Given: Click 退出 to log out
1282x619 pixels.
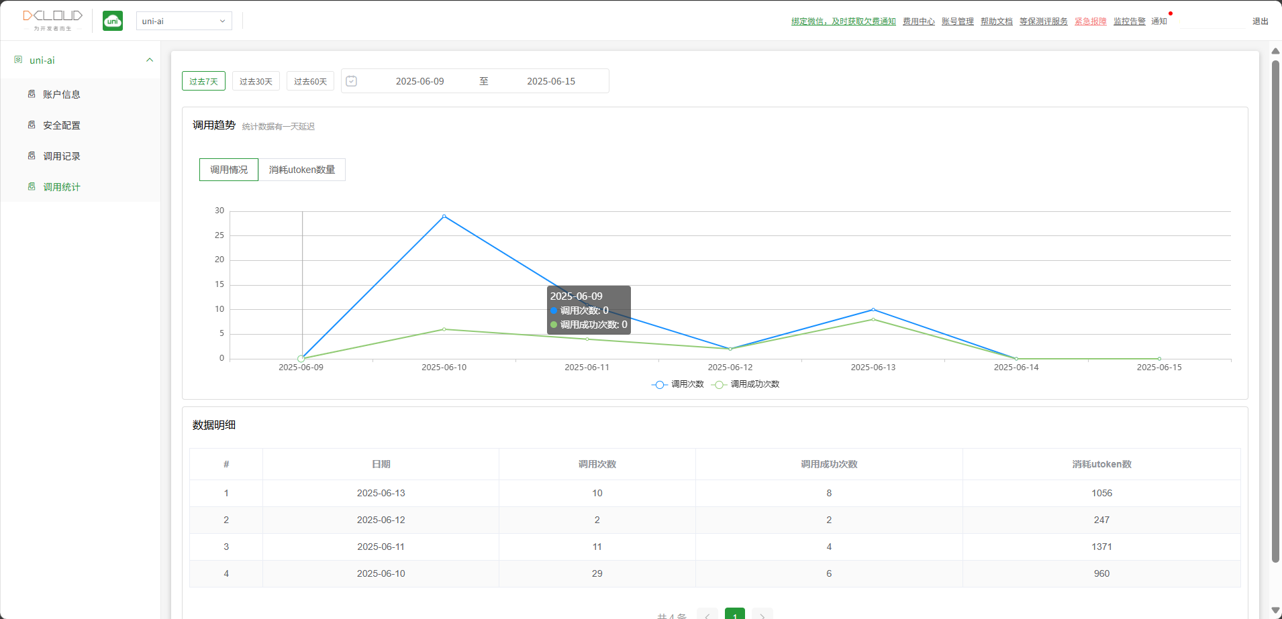Looking at the screenshot, I should click(x=1261, y=21).
